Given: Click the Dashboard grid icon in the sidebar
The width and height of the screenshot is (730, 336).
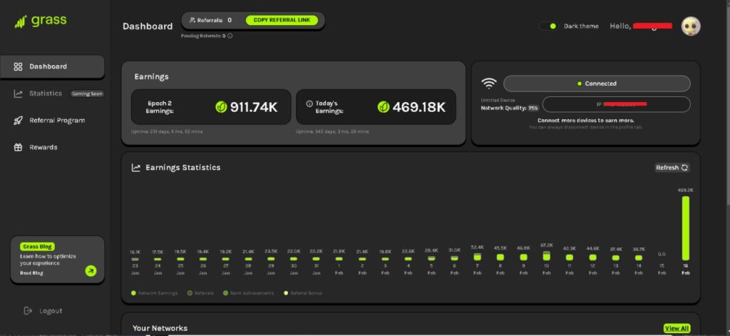Looking at the screenshot, I should coord(18,66).
